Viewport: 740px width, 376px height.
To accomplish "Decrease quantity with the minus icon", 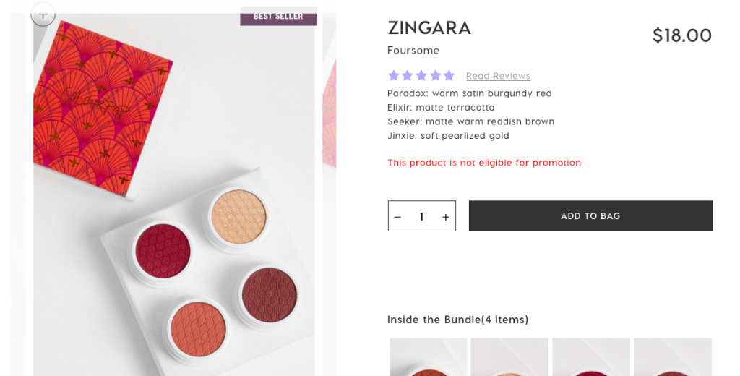I will point(397,217).
